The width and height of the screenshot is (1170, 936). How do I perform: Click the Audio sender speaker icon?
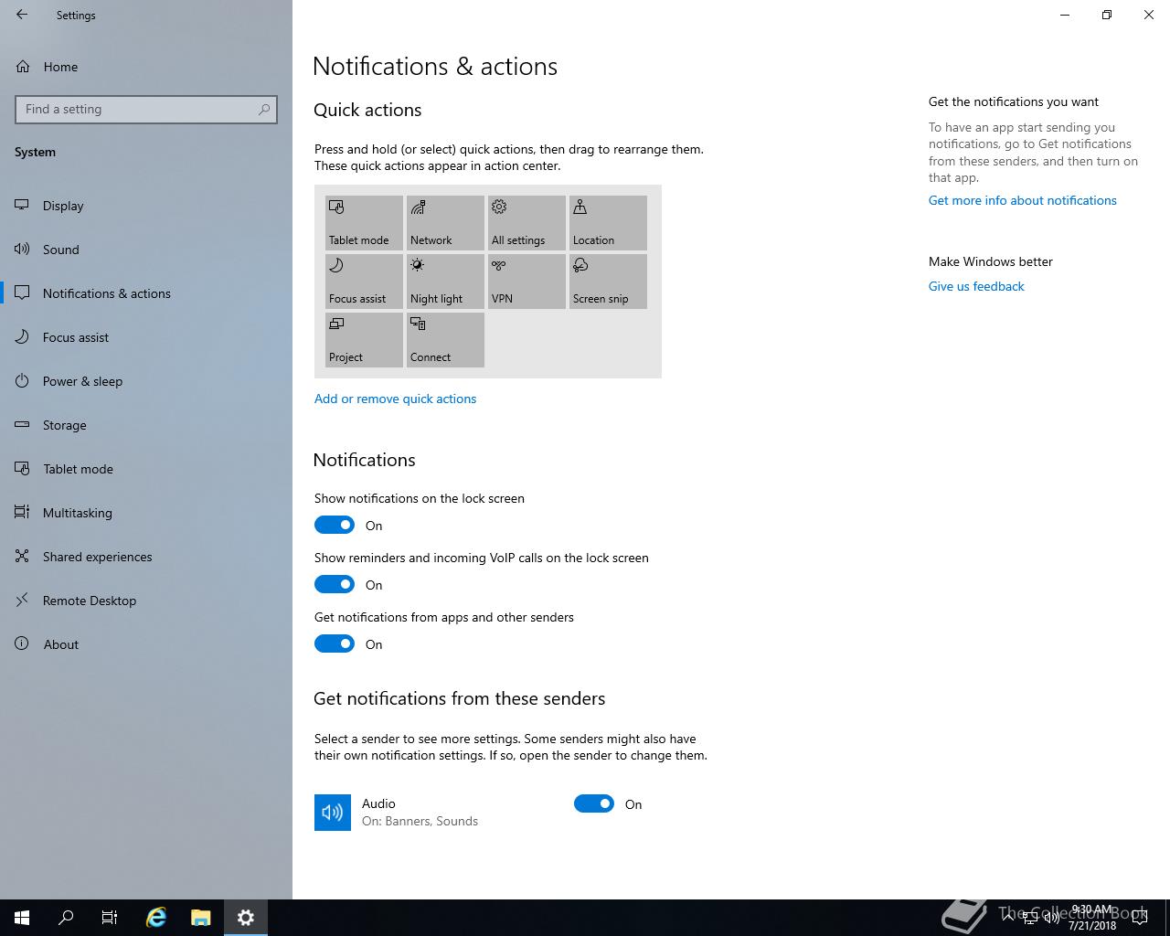pos(333,813)
